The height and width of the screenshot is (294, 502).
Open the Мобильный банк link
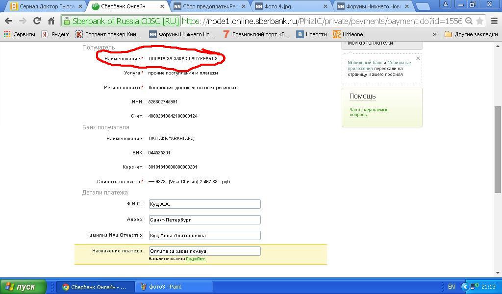(x=365, y=63)
